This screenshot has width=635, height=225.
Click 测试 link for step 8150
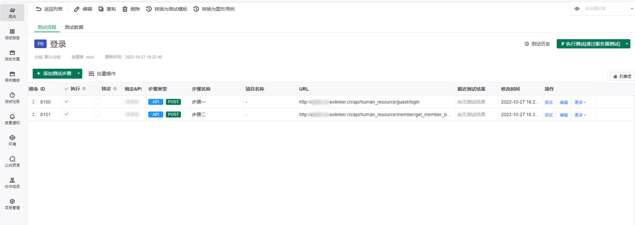(549, 102)
